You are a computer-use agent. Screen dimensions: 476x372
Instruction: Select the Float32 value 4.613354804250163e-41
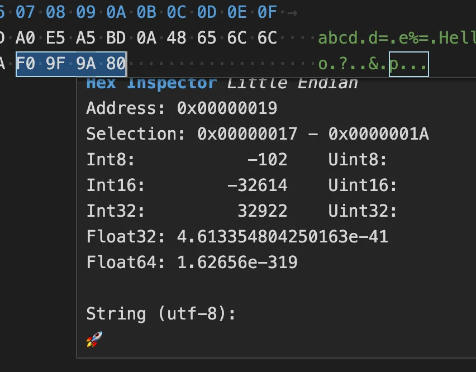(x=282, y=237)
